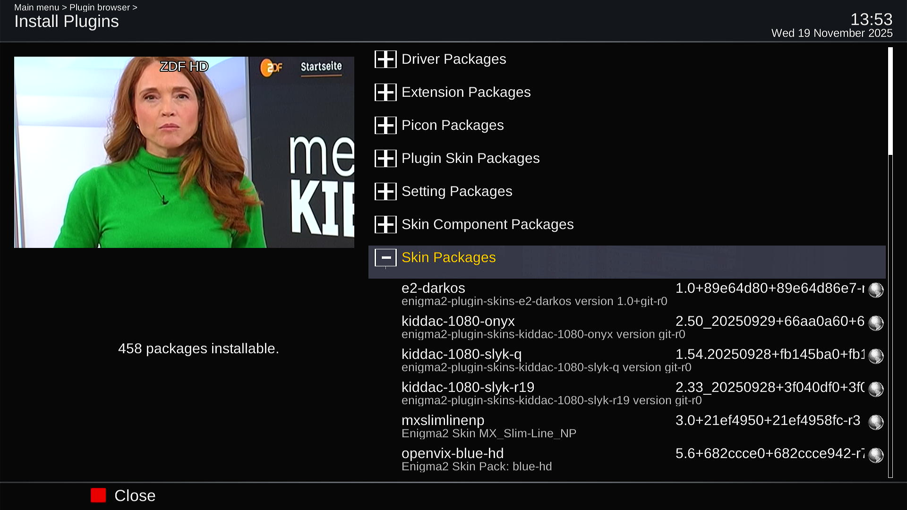Click the globe icon beside kiddac-1080-slyk-r19
907x510 pixels.
[x=876, y=389]
